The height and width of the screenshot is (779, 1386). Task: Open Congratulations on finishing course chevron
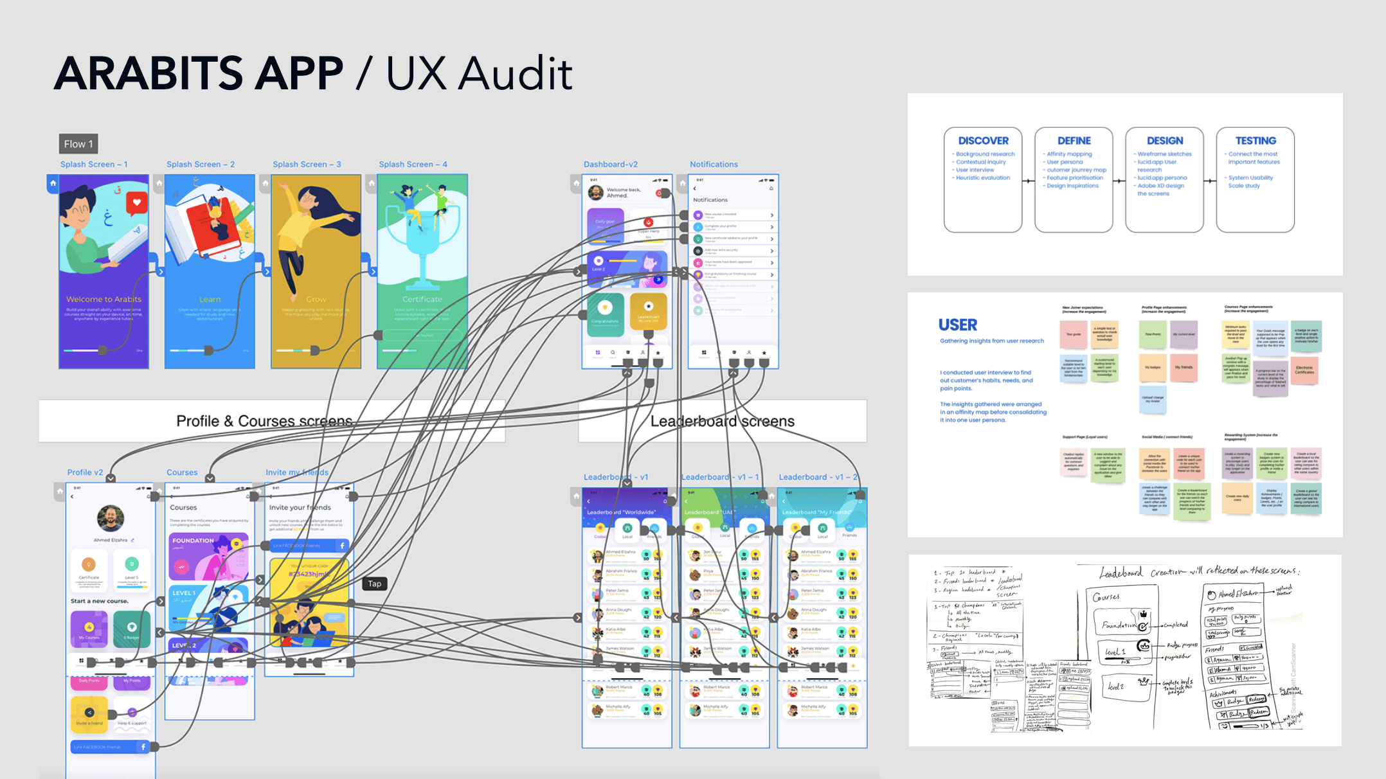[x=772, y=274]
